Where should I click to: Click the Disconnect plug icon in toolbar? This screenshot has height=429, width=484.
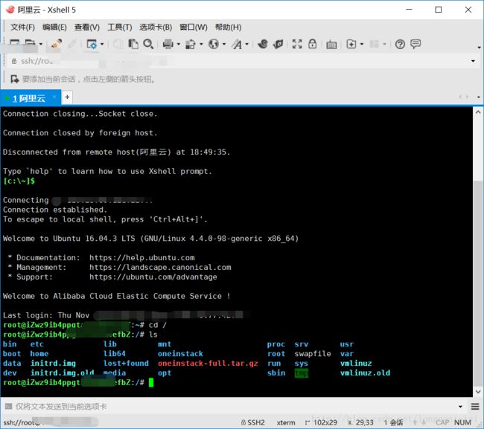coord(56,44)
